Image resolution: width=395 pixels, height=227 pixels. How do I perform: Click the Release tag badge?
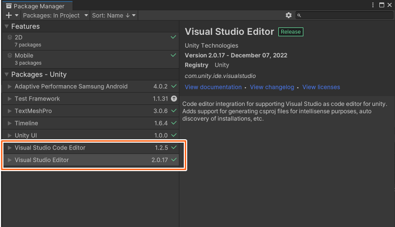click(291, 32)
